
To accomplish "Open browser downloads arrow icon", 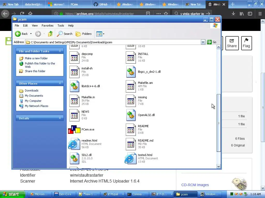I will pos(233,14).
